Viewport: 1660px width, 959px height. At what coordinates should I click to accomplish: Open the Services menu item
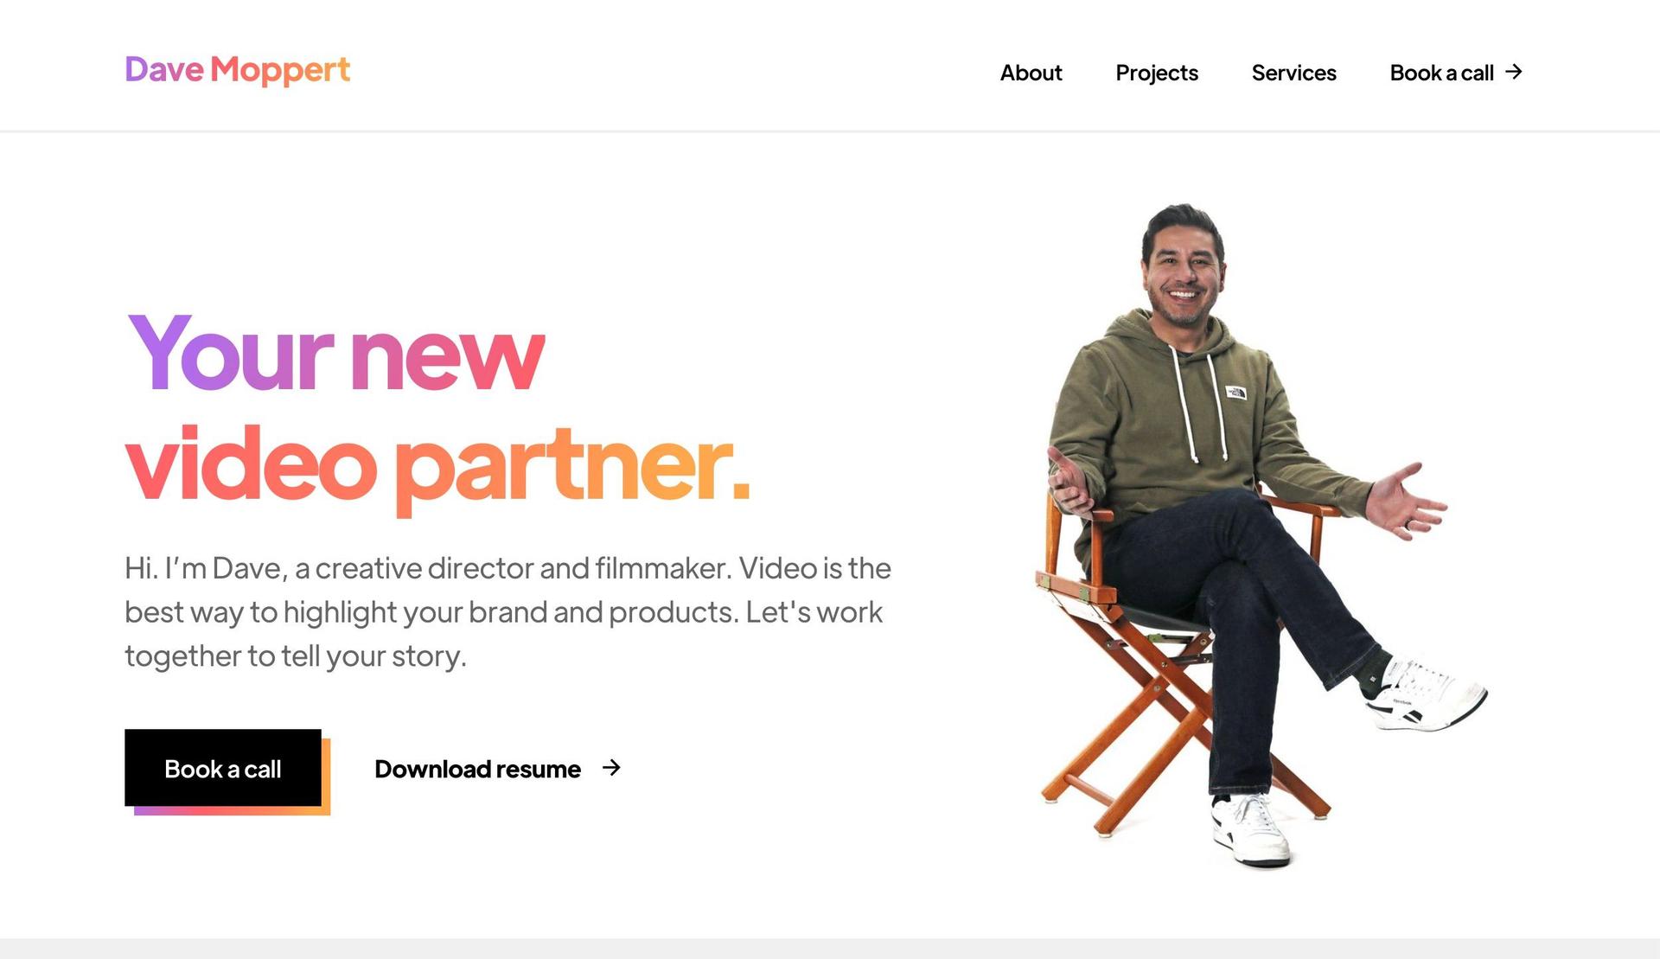coord(1293,73)
